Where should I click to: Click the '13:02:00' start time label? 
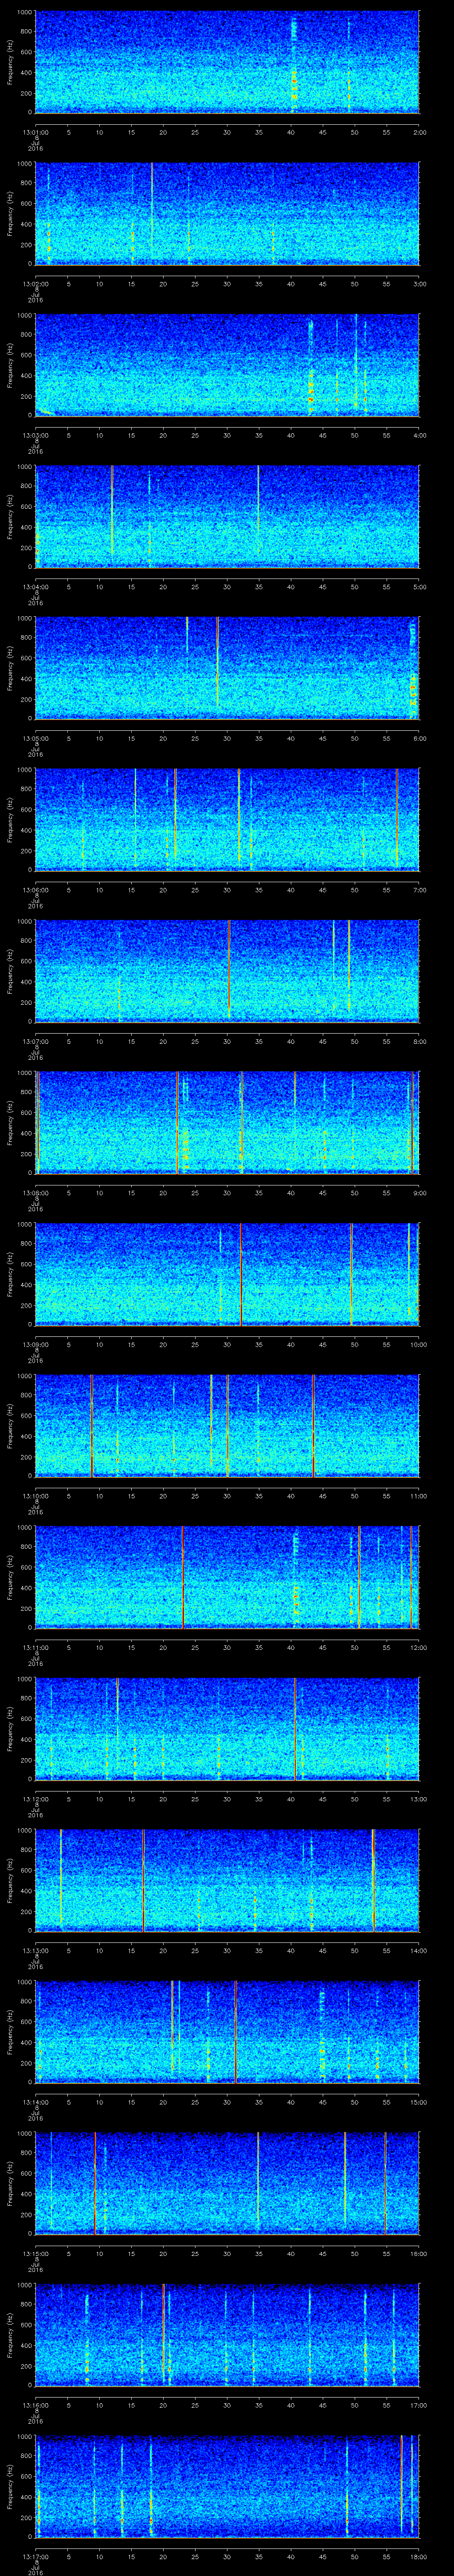coord(36,284)
